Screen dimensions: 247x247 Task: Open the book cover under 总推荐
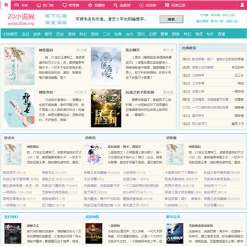[x=94, y=154]
